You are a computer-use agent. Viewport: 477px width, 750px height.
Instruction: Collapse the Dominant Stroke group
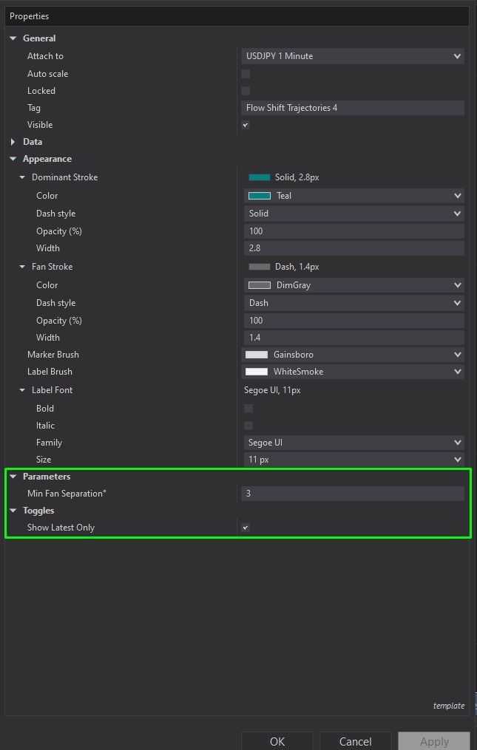click(x=22, y=177)
